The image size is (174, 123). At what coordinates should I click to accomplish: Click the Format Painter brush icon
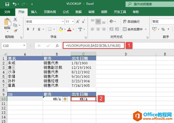click(x=15, y=31)
